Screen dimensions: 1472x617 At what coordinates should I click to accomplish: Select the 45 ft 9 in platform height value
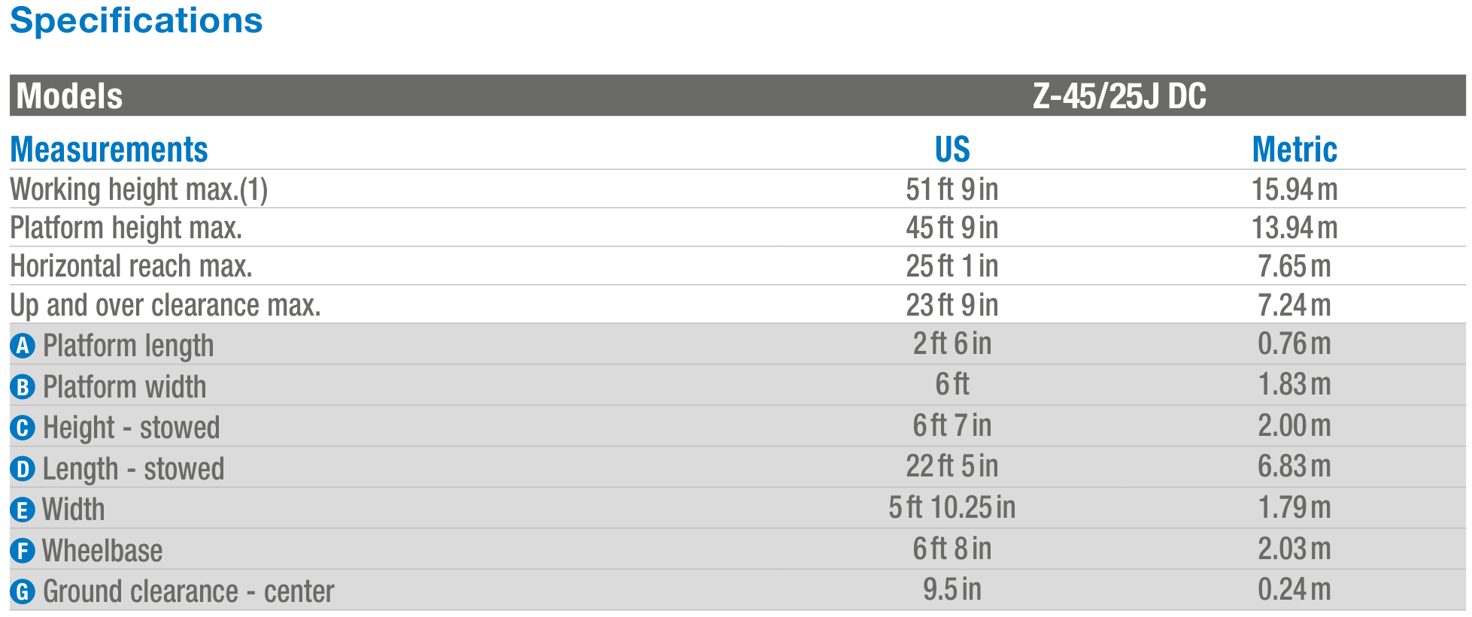pos(952,228)
